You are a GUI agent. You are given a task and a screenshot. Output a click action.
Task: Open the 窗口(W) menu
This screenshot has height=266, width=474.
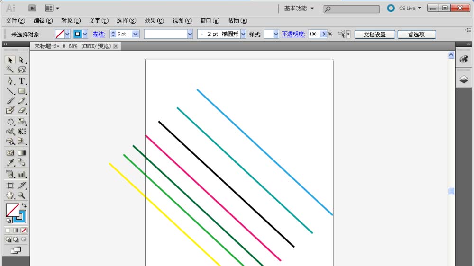pyautogui.click(x=210, y=21)
